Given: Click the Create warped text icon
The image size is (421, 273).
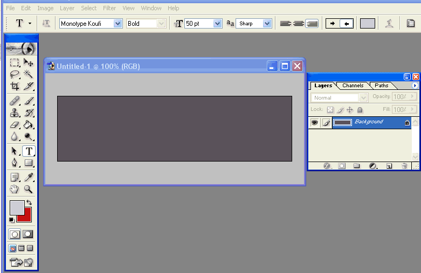Looking at the screenshot, I should pyautogui.click(x=389, y=23).
